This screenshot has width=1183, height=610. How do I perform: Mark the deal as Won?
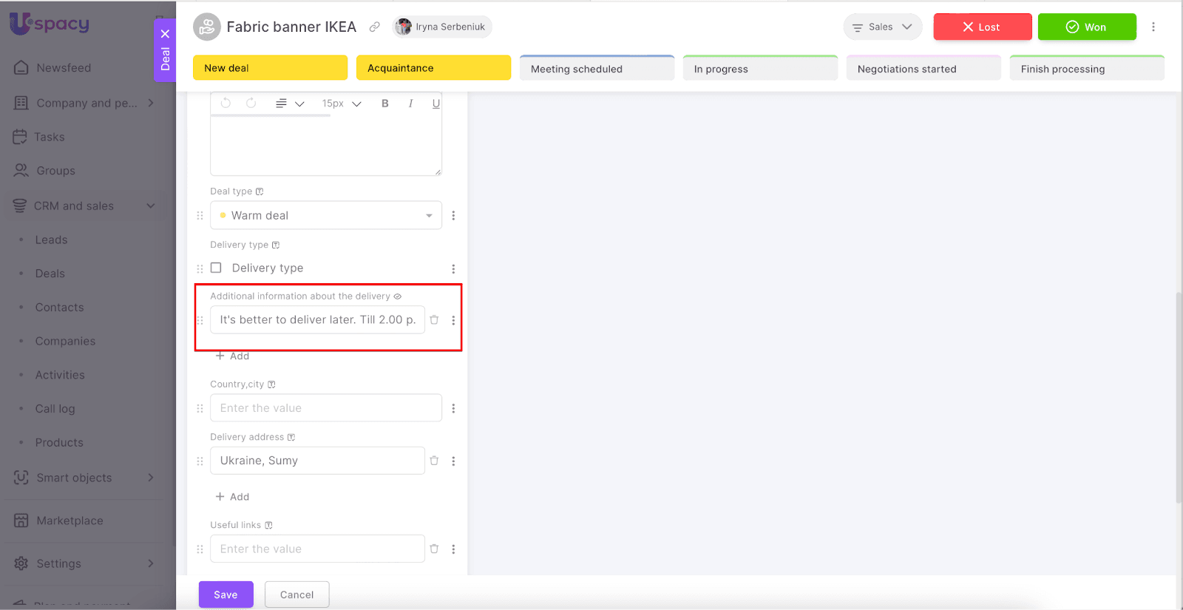pos(1086,27)
